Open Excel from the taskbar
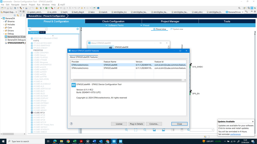257x144 pixels. pyautogui.click(x=75, y=141)
